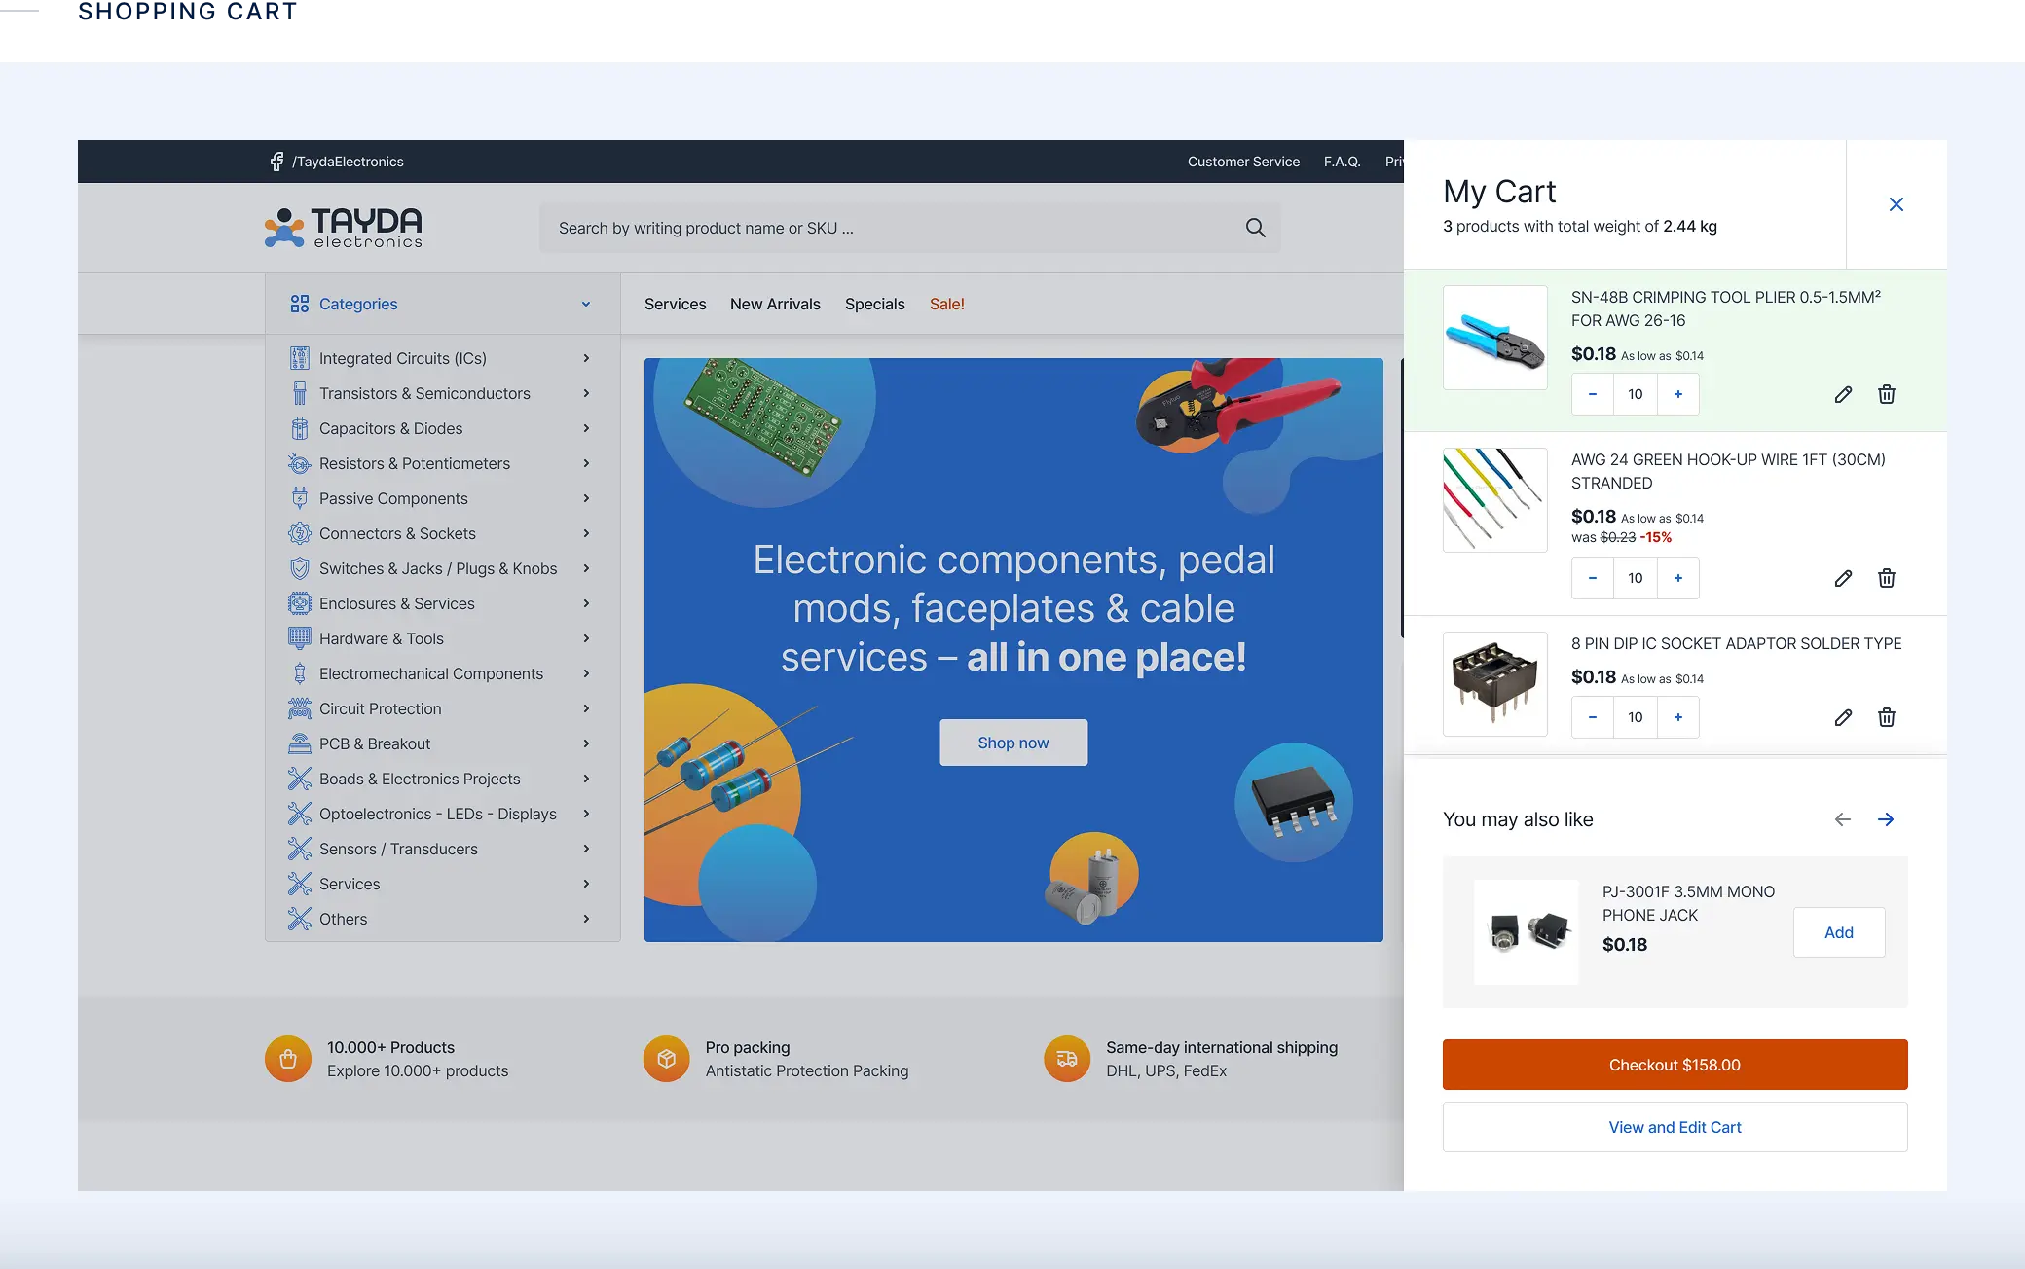Edit the crimping tool plier item
Viewport: 2025px width, 1269px height.
1843,394
